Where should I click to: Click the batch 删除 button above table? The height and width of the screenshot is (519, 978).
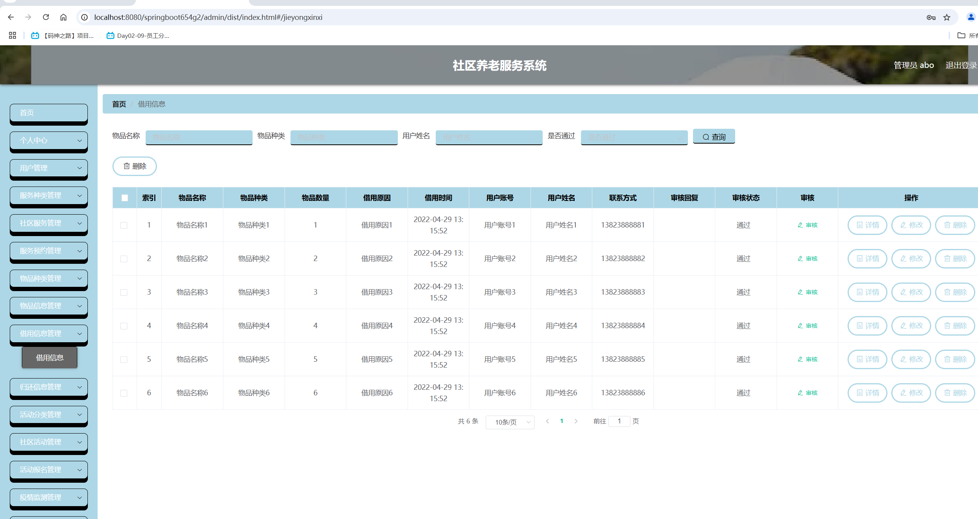[x=135, y=166]
